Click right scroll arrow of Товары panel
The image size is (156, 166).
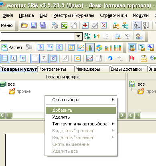click(122, 115)
